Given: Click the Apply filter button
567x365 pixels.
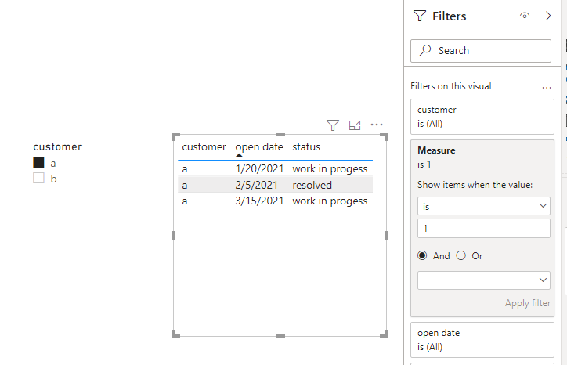Looking at the screenshot, I should tap(528, 303).
